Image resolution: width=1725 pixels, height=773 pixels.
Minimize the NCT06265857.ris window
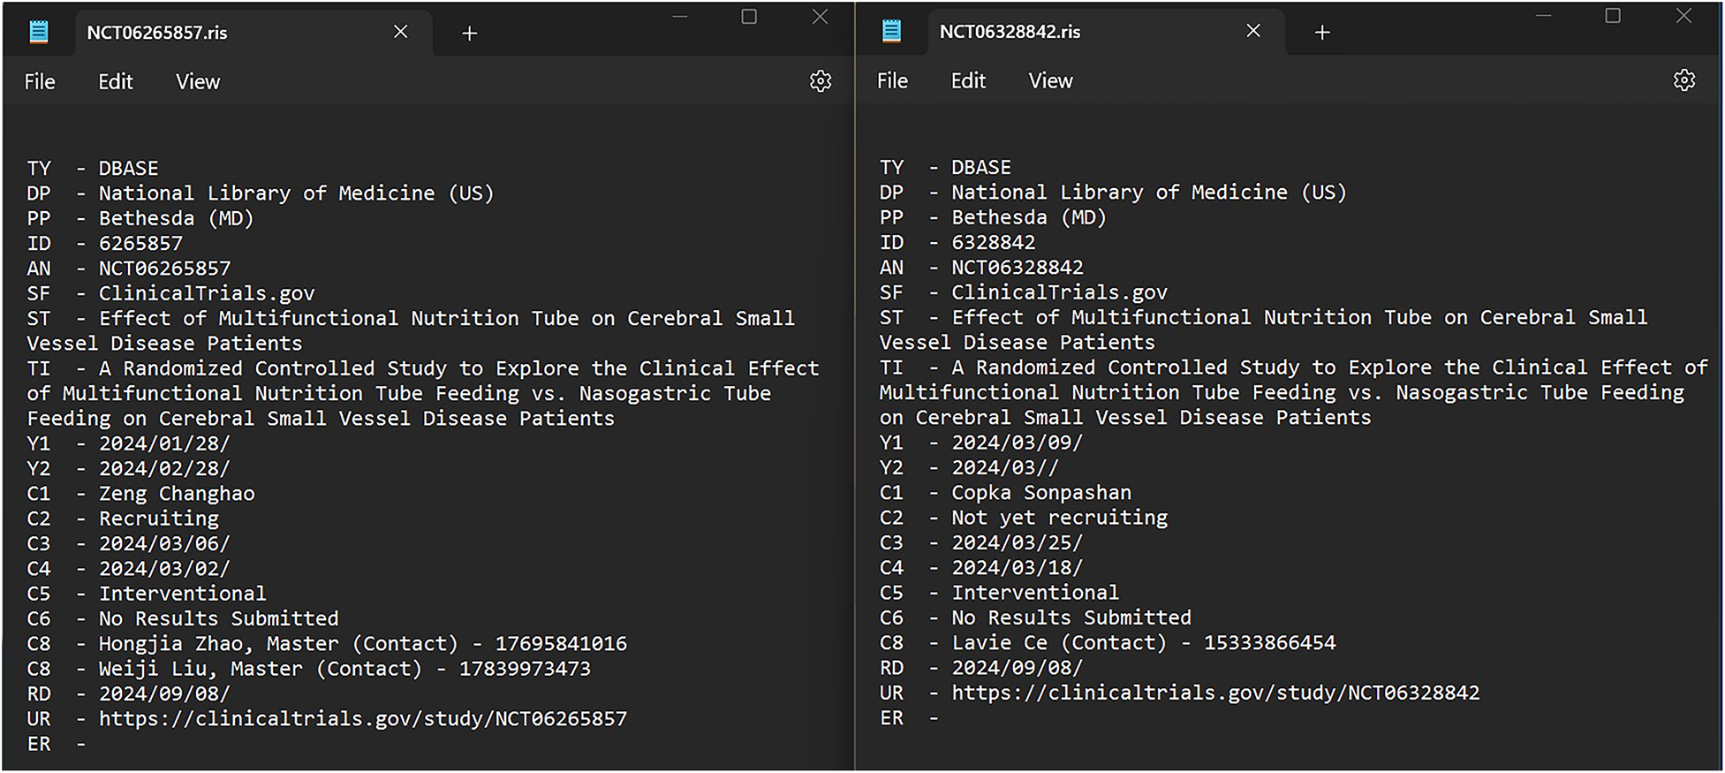pyautogui.click(x=680, y=17)
